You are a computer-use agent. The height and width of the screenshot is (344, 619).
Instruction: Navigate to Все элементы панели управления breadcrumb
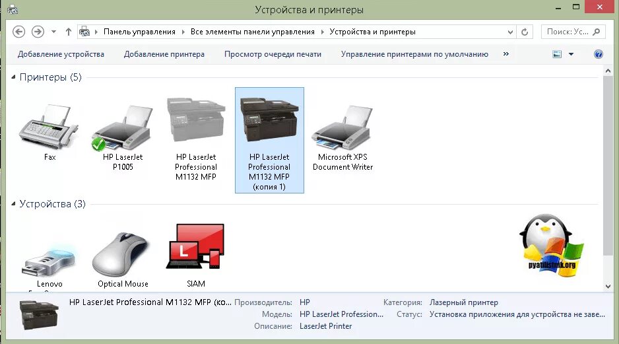click(x=253, y=32)
